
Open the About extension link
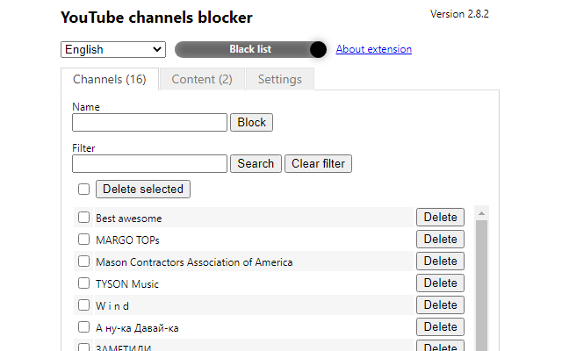pos(373,49)
